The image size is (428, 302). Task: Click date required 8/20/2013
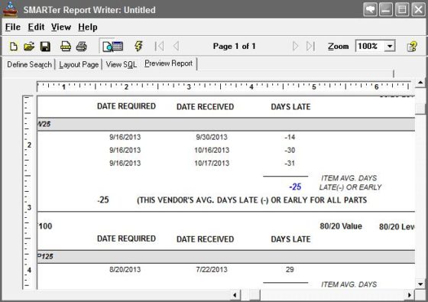125,269
